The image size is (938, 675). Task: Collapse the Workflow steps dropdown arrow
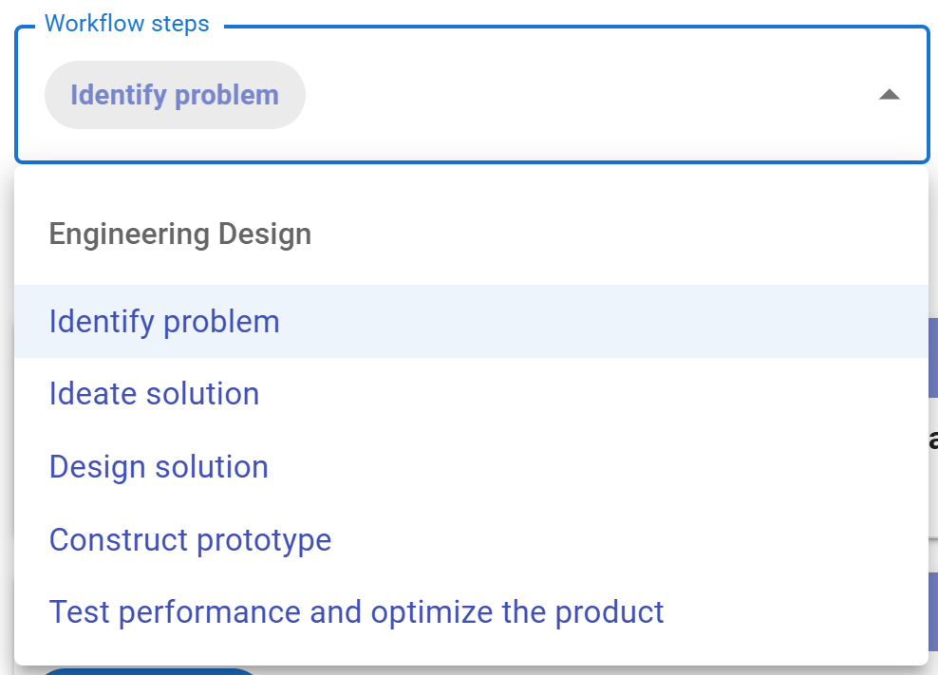889,95
